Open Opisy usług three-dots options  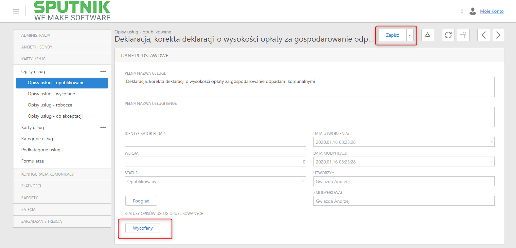103,71
